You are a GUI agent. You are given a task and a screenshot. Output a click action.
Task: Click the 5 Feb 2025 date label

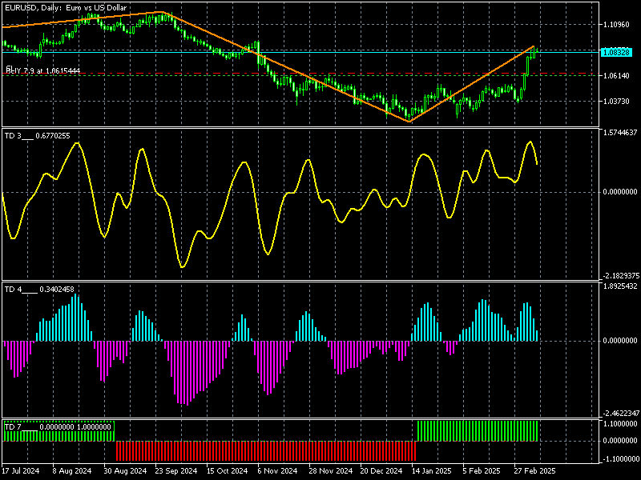point(482,470)
